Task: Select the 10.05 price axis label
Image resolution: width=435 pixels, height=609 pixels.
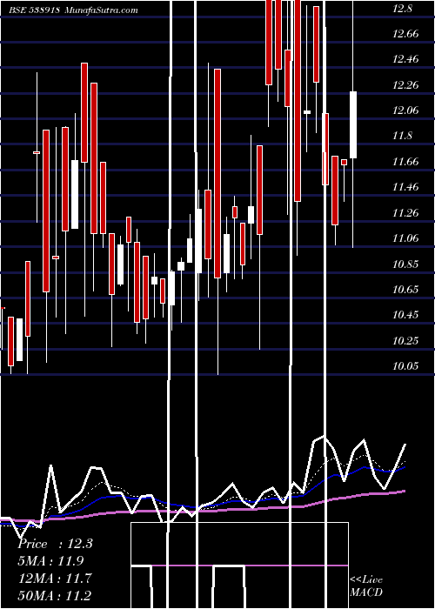Action: point(405,366)
